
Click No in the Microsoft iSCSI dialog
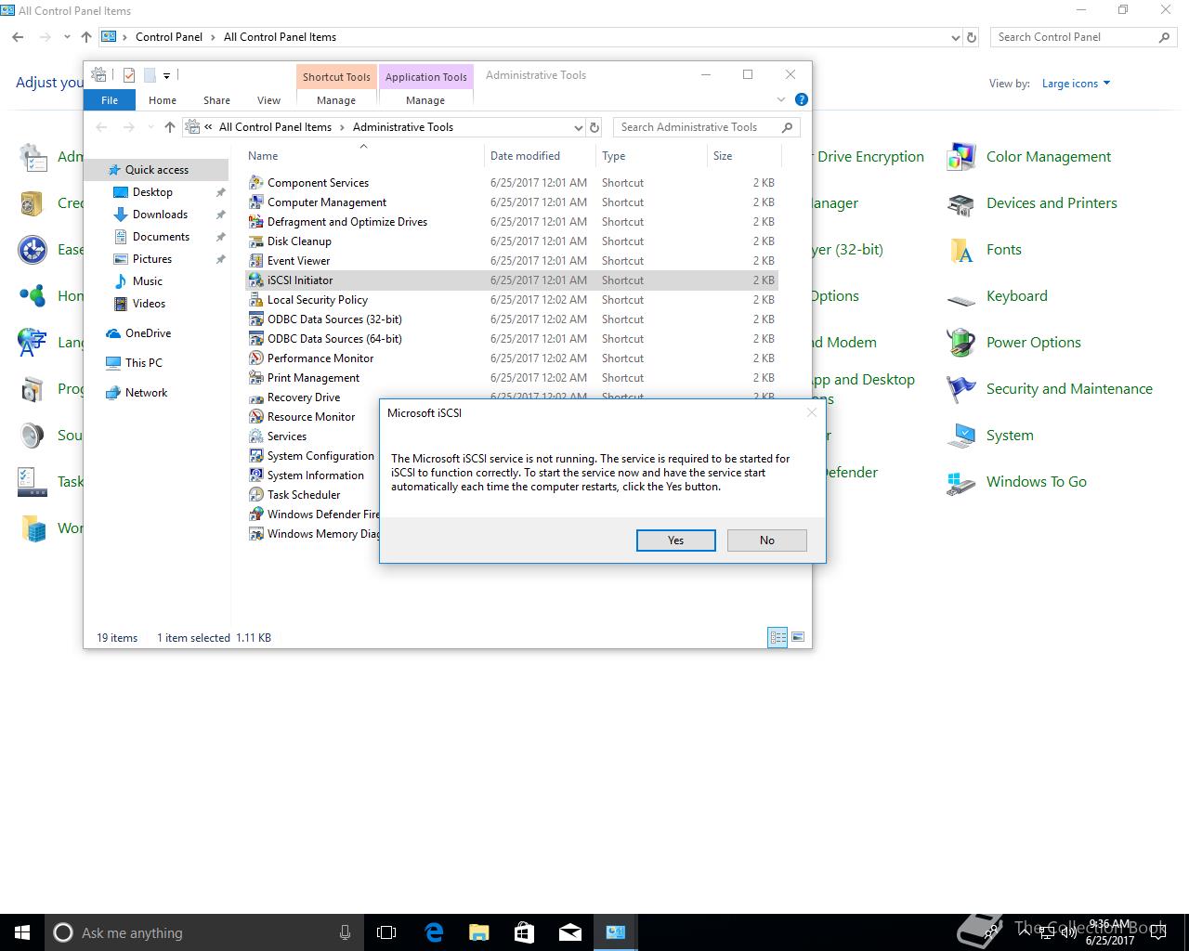[766, 541]
